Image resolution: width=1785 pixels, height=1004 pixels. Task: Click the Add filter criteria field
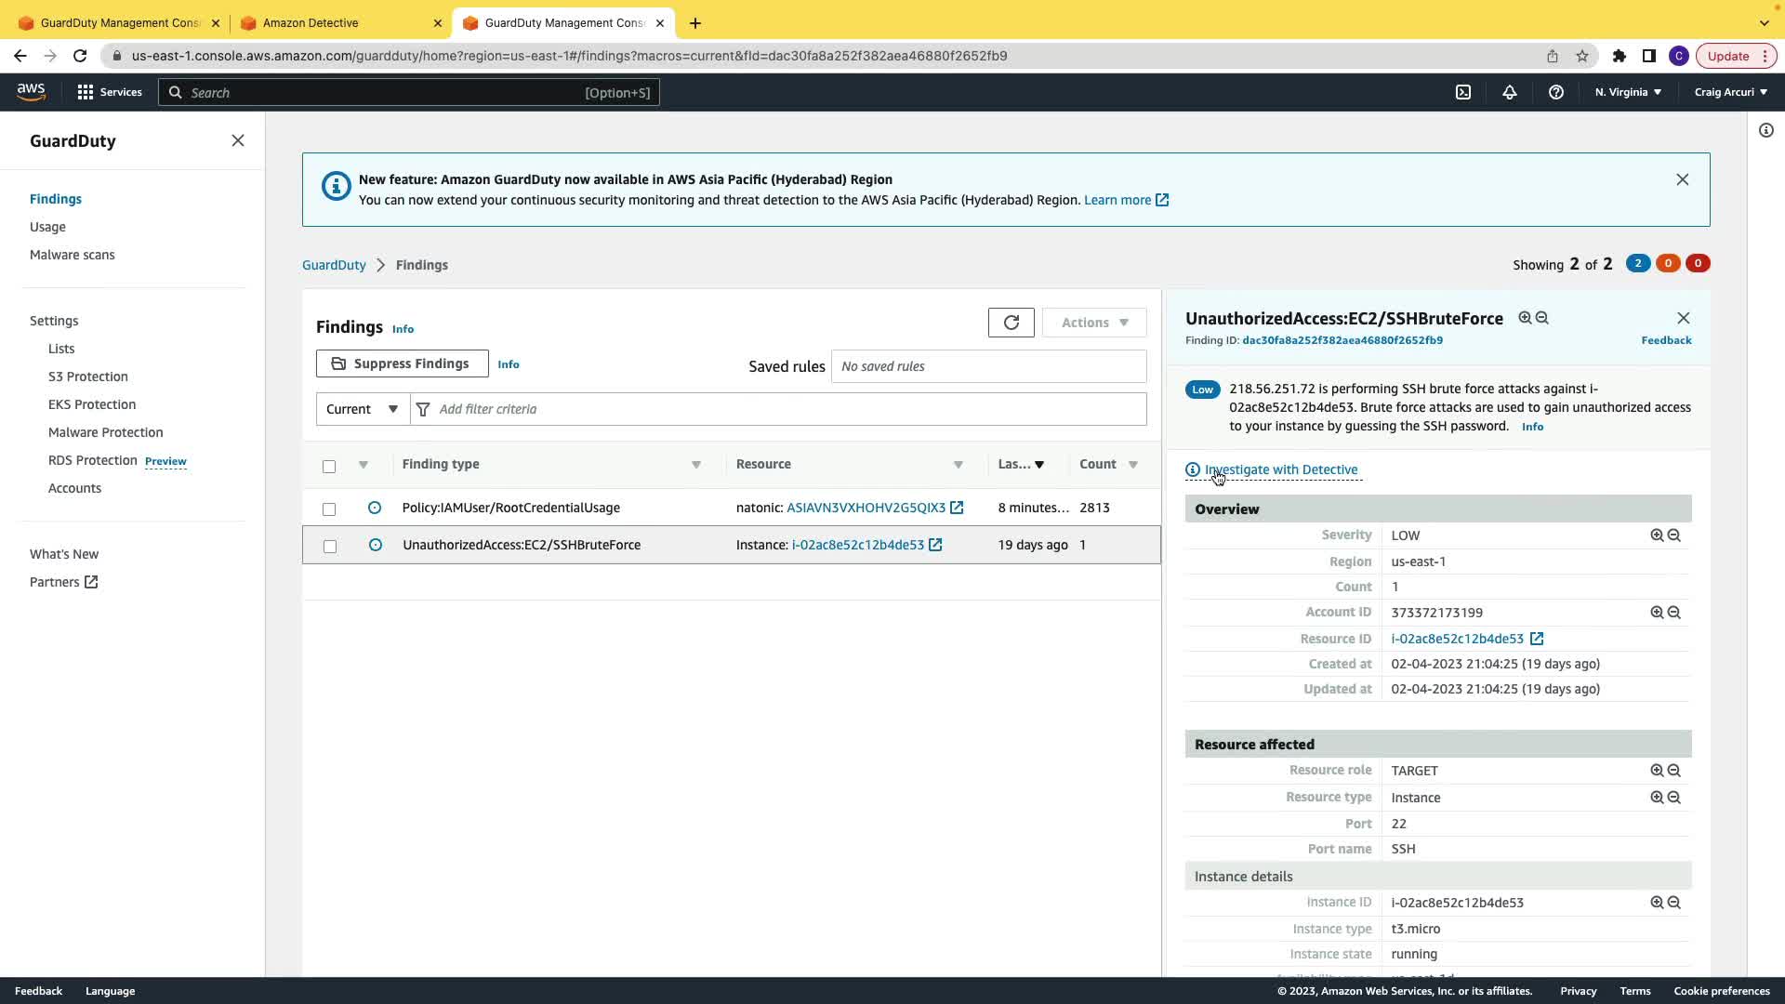pyautogui.click(x=781, y=409)
